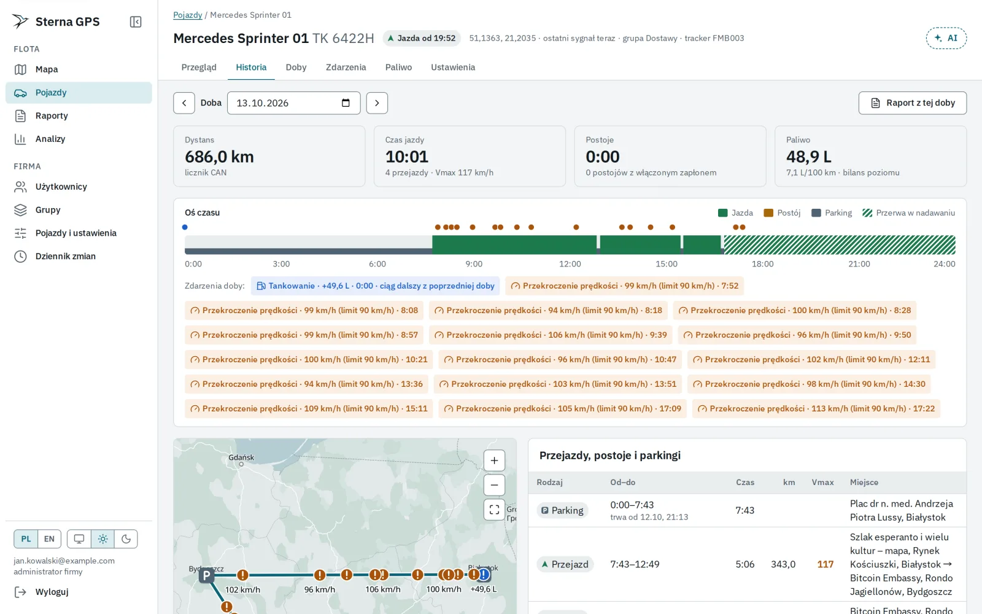Screen dimensions: 982x614
Task: Open the Ustawienia tab
Action: pyautogui.click(x=453, y=68)
